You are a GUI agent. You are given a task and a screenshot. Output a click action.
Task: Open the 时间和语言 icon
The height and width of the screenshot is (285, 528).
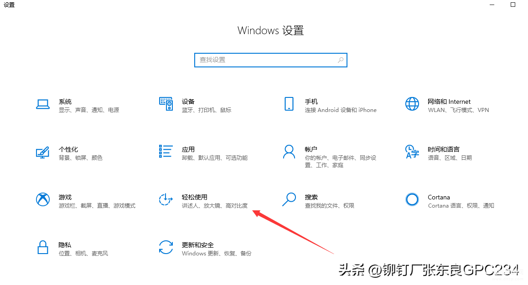point(412,152)
